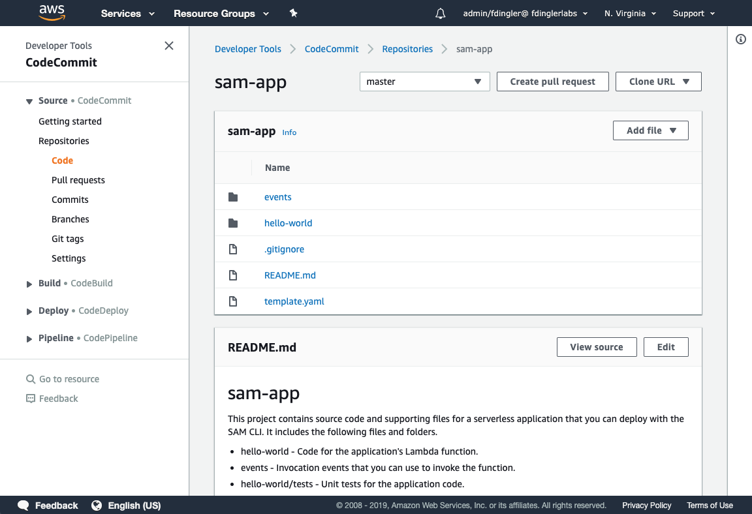Expand the Pipeline CodePipeline section

29,338
